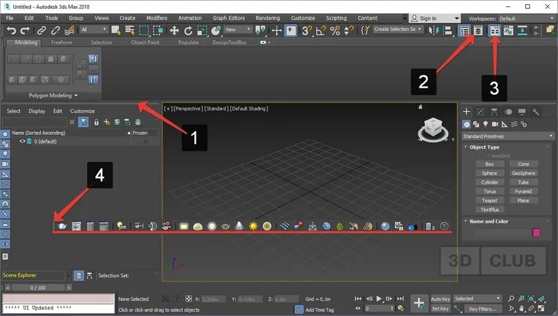
Task: Collapse the Object Type rollout
Action: pos(466,147)
